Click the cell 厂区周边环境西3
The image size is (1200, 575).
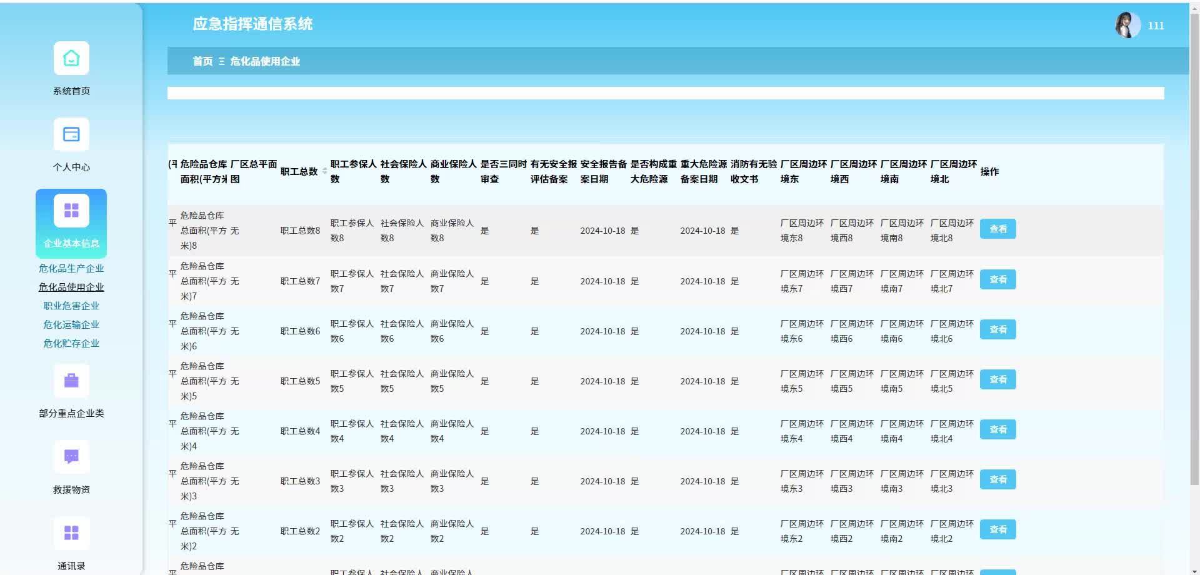(852, 481)
